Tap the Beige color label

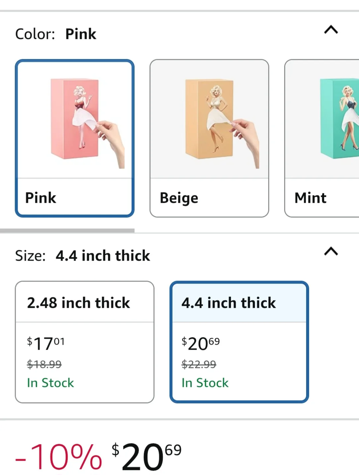point(179,198)
